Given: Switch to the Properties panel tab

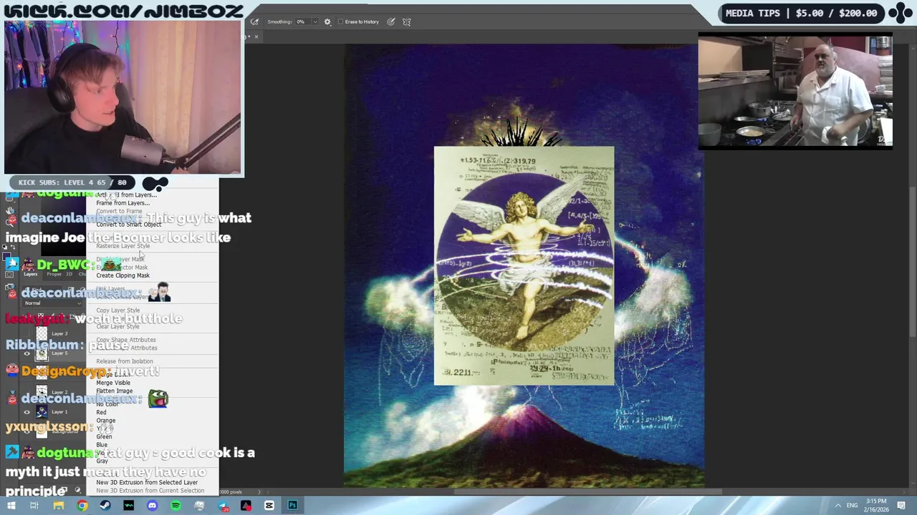Looking at the screenshot, I should tap(54, 274).
